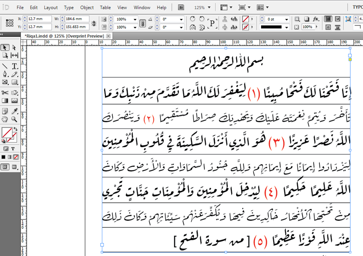Toggle Normal view mode button
363x256 pixels.
pos(5,167)
